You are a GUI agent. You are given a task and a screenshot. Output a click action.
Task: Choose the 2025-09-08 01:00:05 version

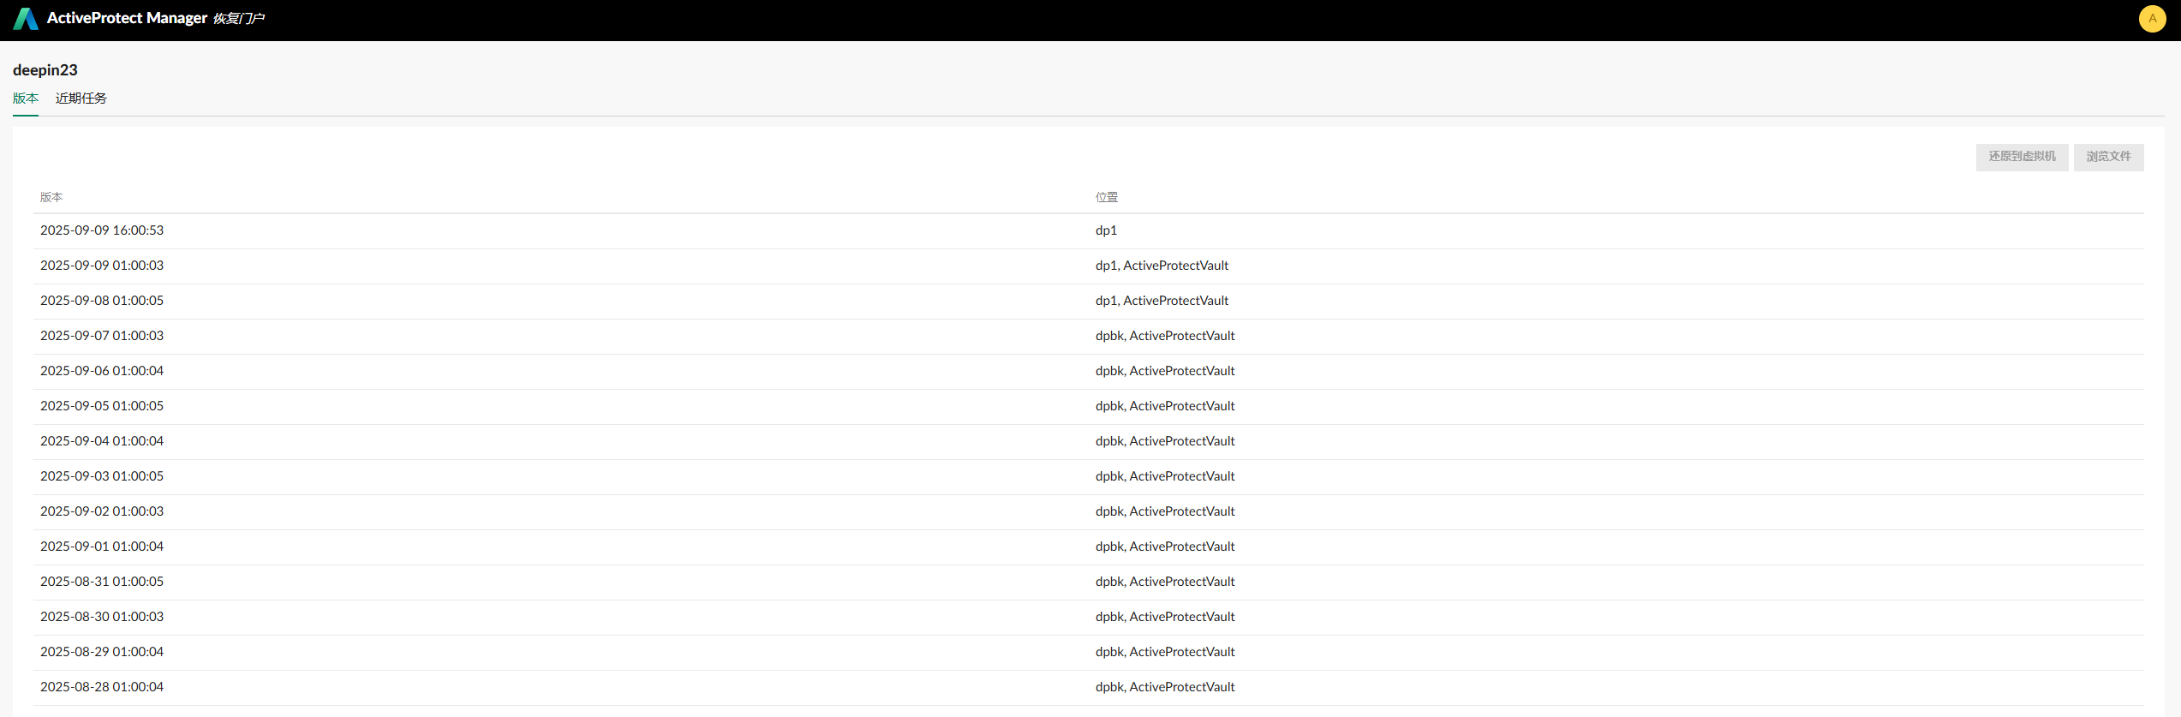coord(102,301)
